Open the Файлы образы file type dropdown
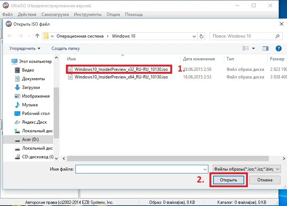287x206 pixels. click(246, 169)
